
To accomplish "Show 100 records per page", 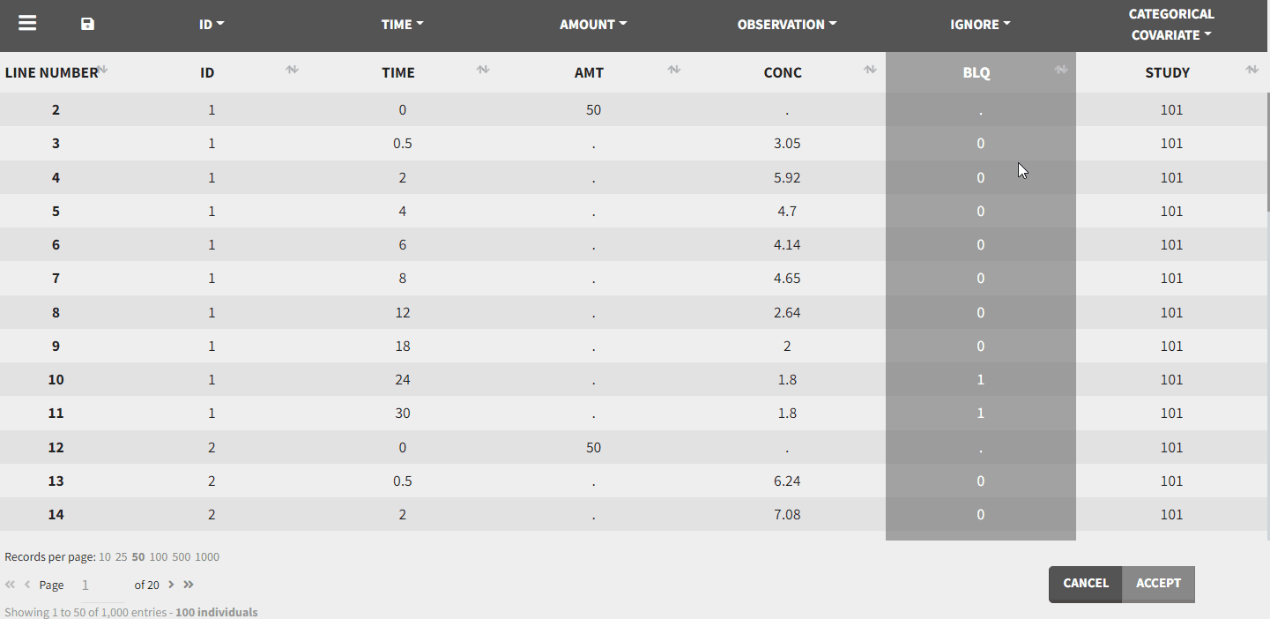I will coord(159,557).
